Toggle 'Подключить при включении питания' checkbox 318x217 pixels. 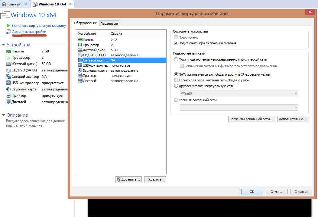coord(176,43)
